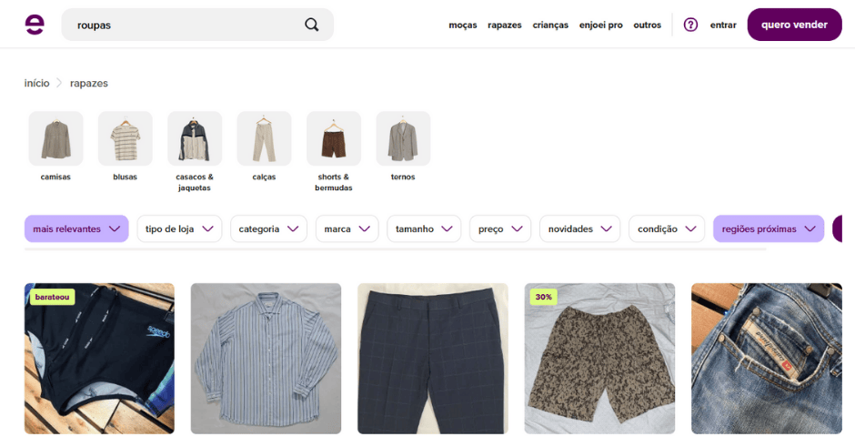855x437 pixels.
Task: Expand the preço filter dropdown
Action: [x=500, y=229]
